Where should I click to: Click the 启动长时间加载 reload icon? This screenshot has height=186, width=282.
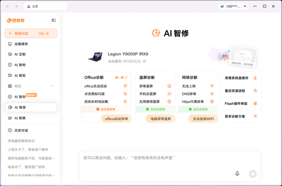click(125, 101)
